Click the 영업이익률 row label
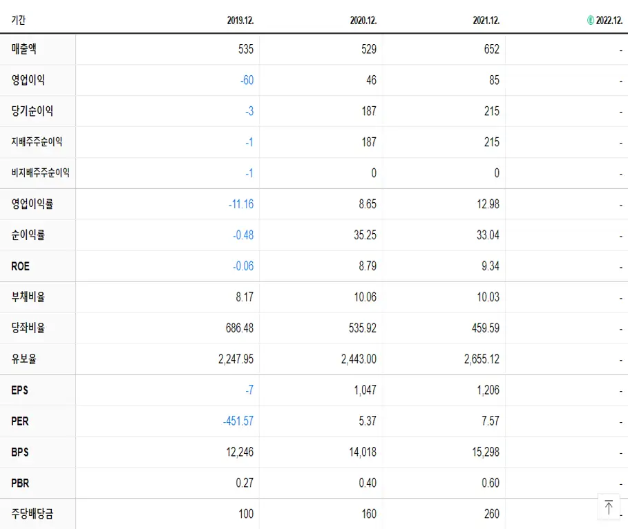Image resolution: width=628 pixels, height=529 pixels. [x=32, y=204]
